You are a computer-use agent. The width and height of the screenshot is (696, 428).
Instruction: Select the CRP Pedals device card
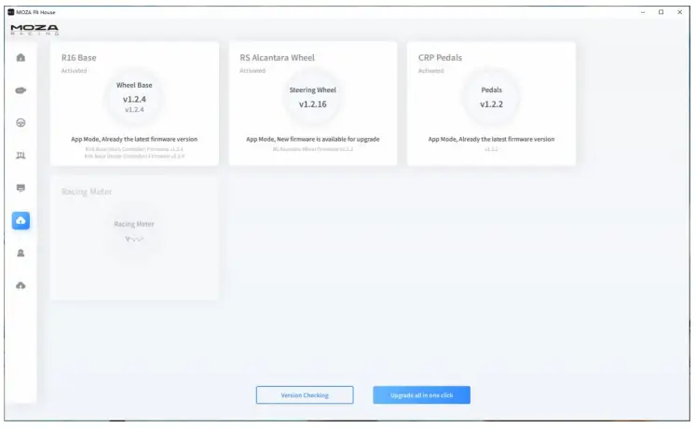pos(491,104)
